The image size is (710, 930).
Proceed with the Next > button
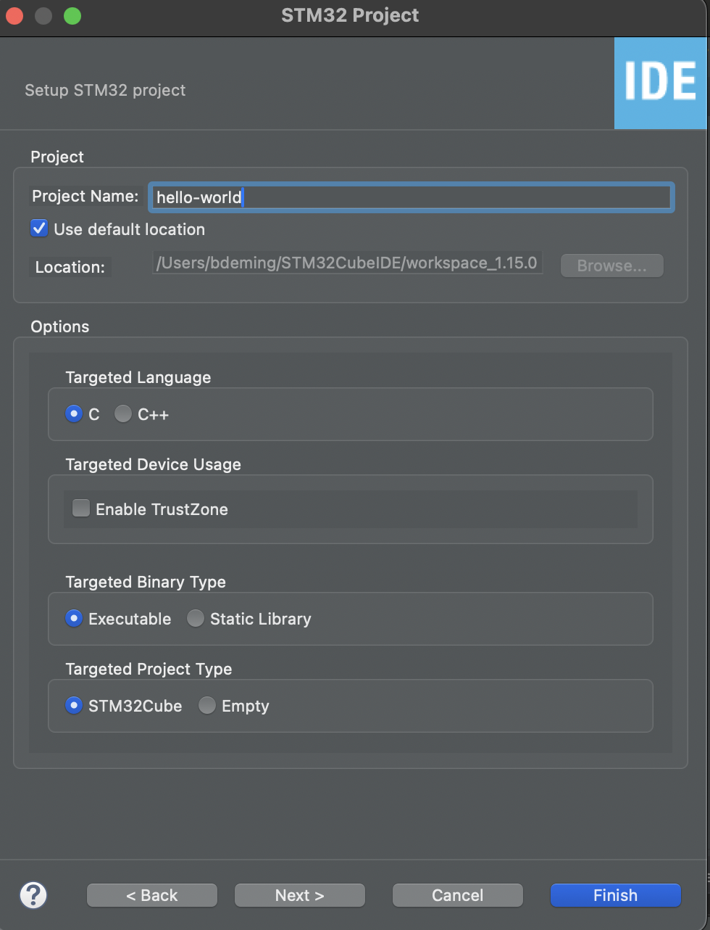coord(300,895)
